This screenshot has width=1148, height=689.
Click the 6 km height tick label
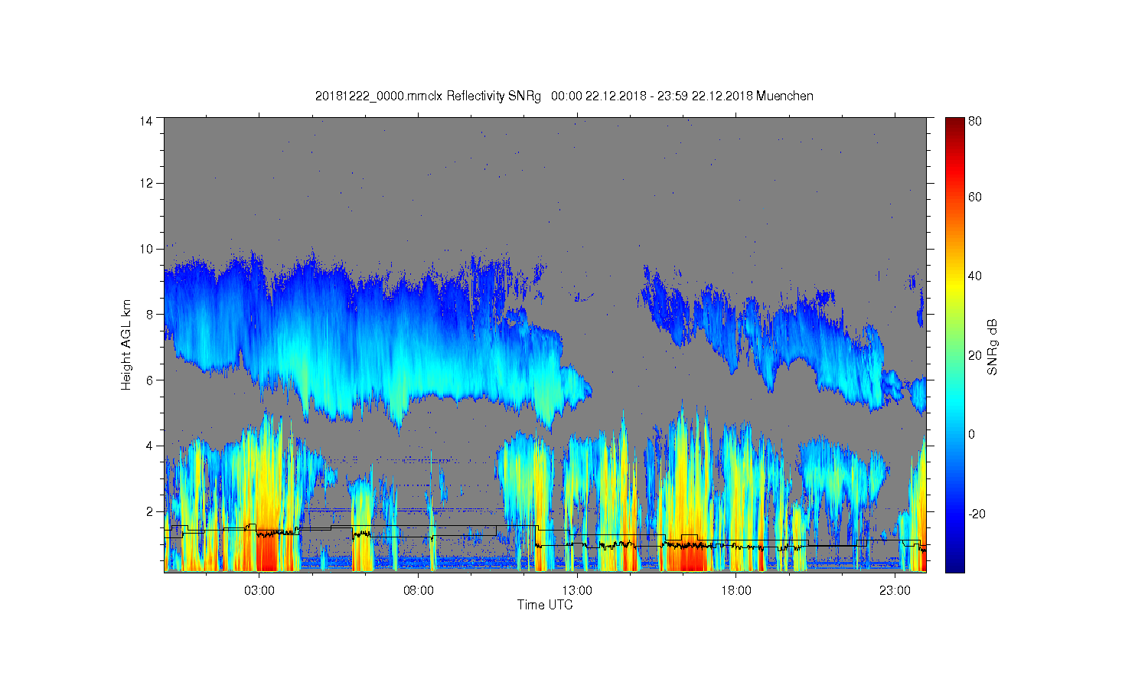point(150,380)
